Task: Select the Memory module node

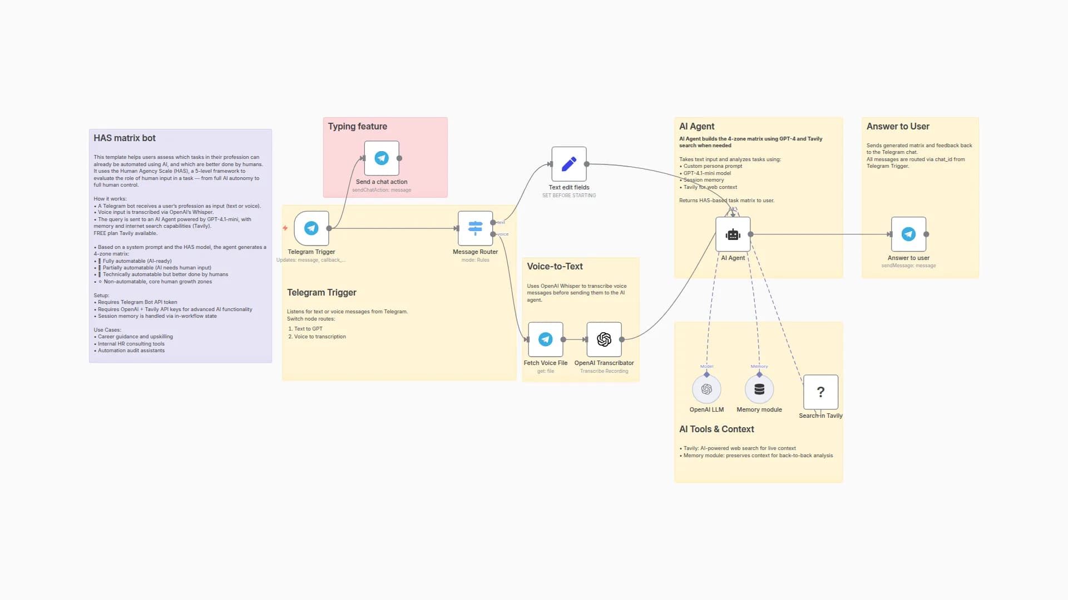Action: (x=759, y=389)
